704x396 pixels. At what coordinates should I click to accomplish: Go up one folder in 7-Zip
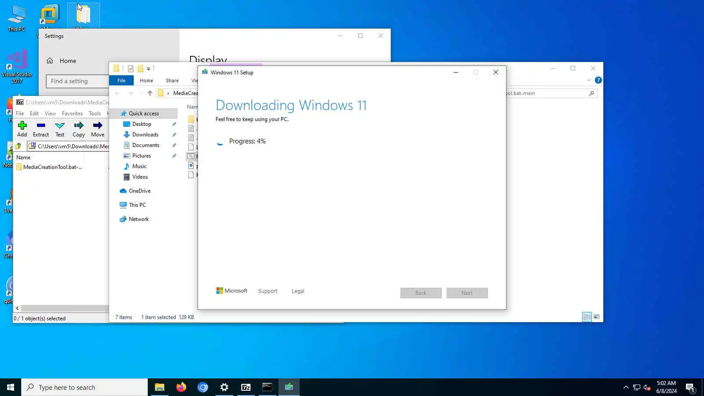coord(18,146)
